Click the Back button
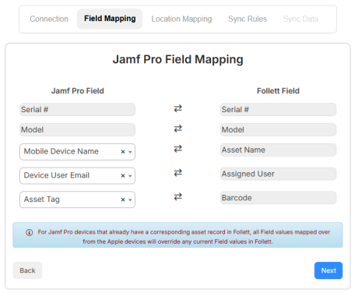The height and width of the screenshot is (293, 358). coord(27,270)
